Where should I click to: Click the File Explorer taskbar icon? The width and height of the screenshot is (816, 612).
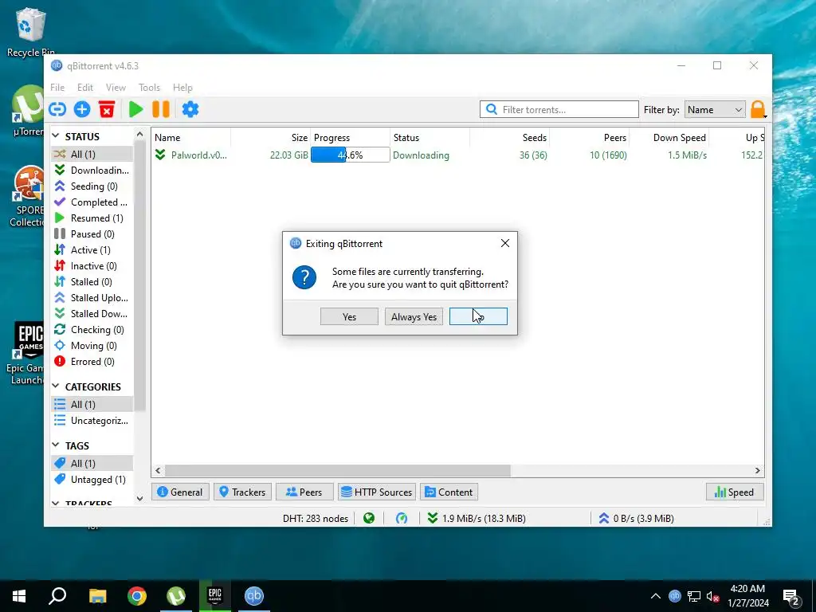pos(97,596)
